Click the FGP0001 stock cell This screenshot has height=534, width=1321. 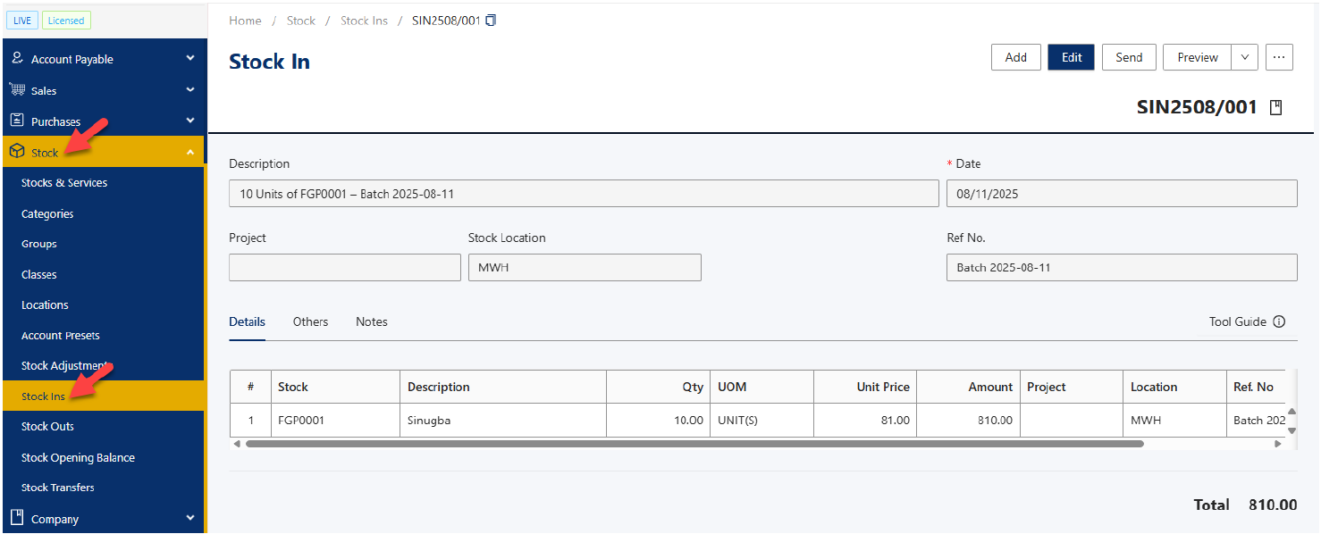335,420
